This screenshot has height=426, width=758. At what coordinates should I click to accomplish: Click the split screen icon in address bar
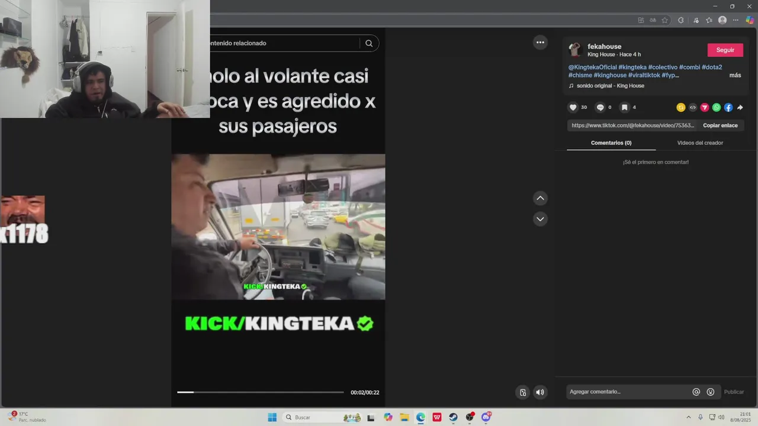click(641, 20)
